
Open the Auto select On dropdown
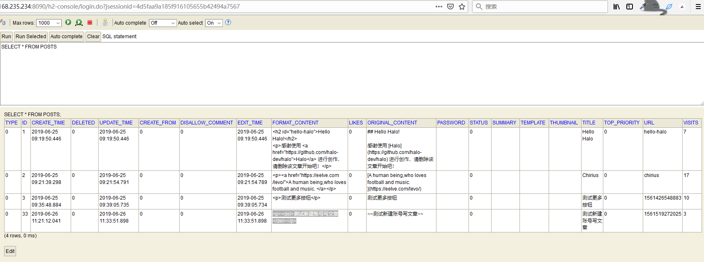(x=214, y=23)
